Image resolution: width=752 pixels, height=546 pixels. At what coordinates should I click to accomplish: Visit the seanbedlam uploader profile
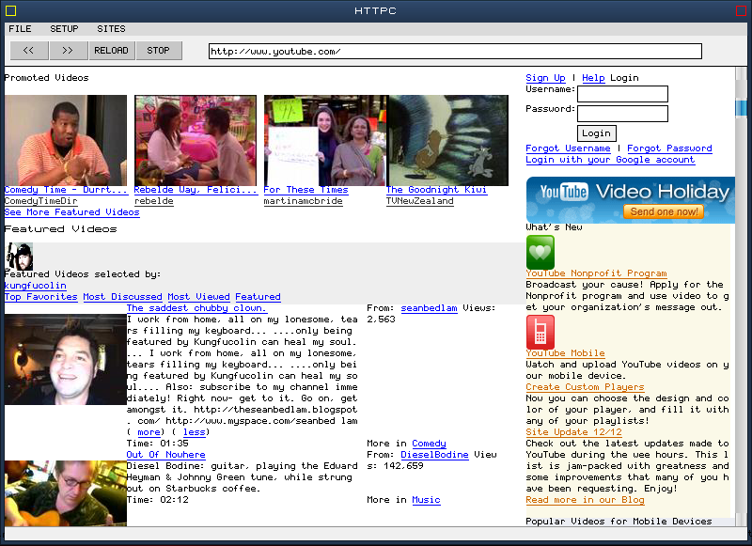coord(430,308)
